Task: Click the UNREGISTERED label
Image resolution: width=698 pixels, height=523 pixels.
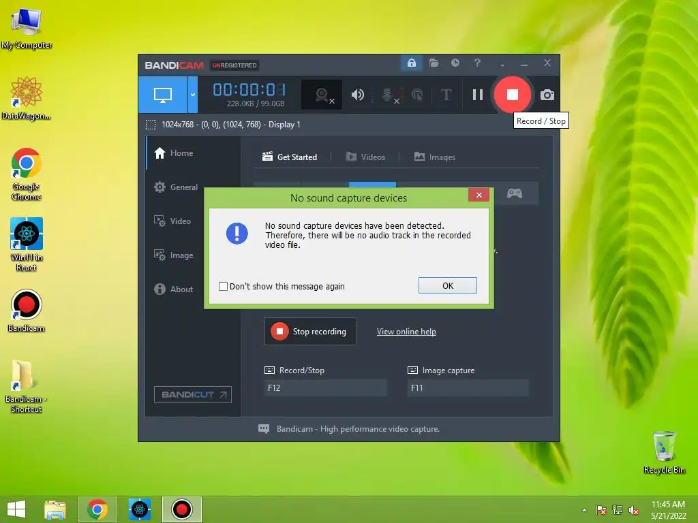Action: 234,65
